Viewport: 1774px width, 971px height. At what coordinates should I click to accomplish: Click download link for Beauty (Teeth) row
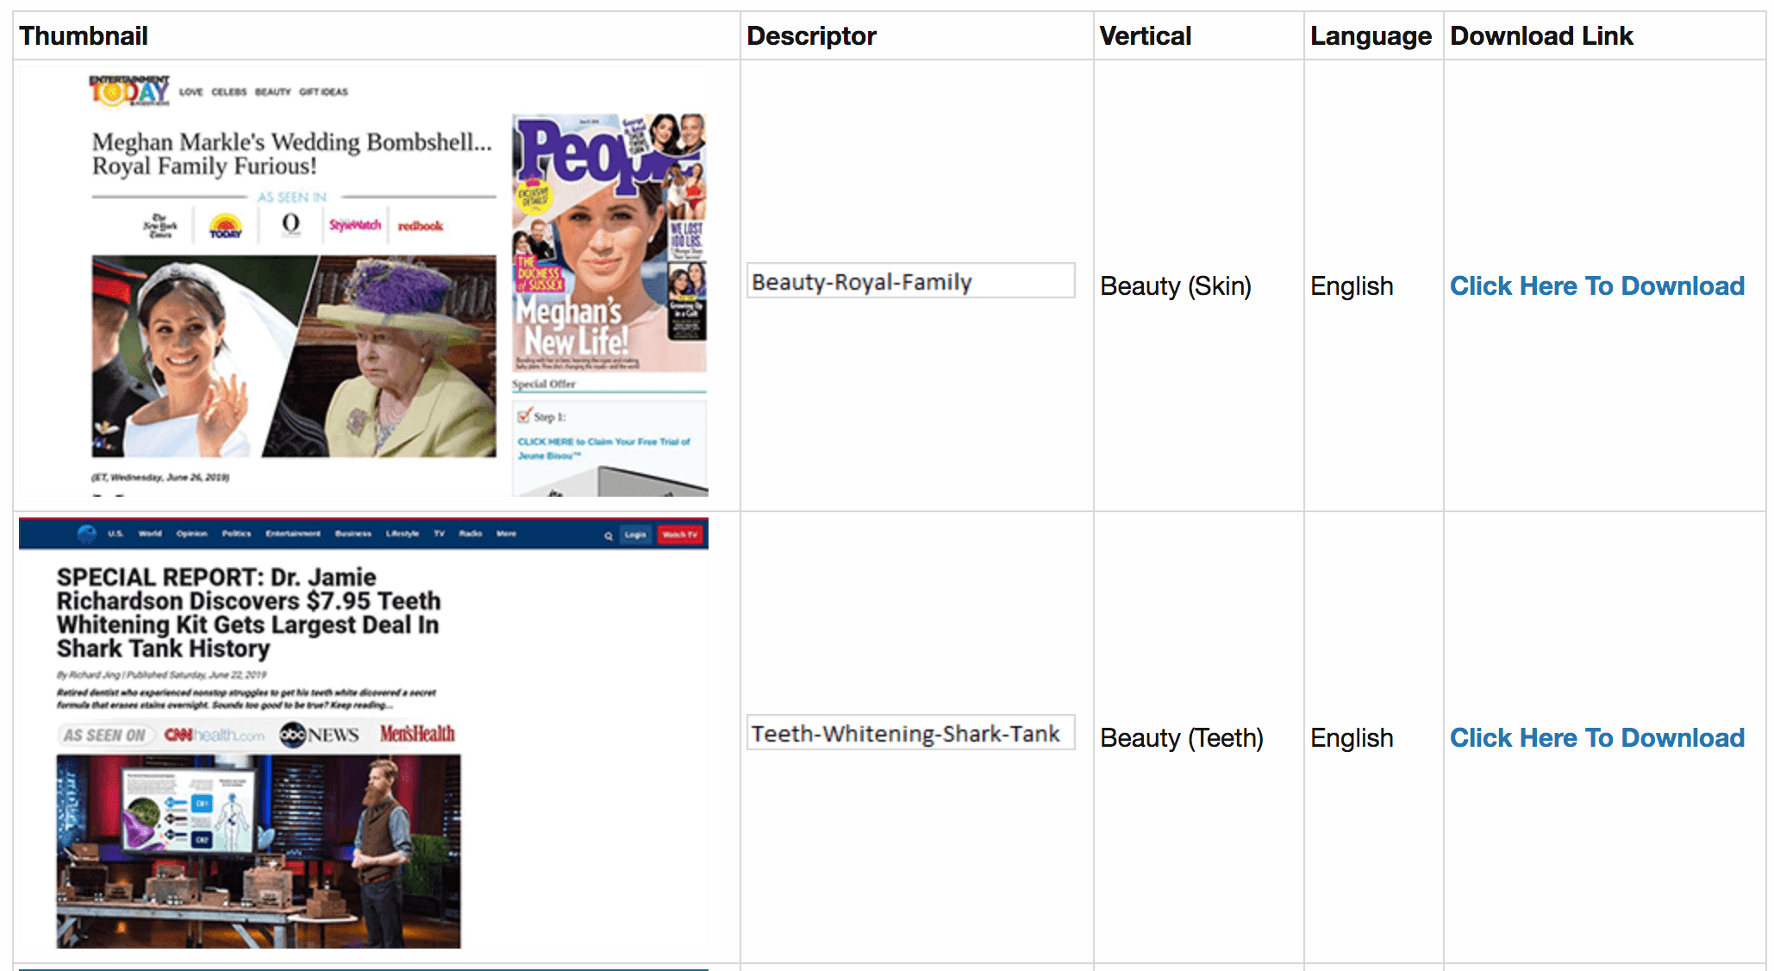click(1596, 737)
